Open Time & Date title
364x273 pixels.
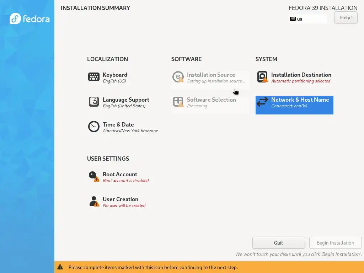pos(118,124)
